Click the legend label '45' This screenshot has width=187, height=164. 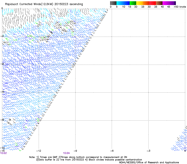(x=169, y=7)
